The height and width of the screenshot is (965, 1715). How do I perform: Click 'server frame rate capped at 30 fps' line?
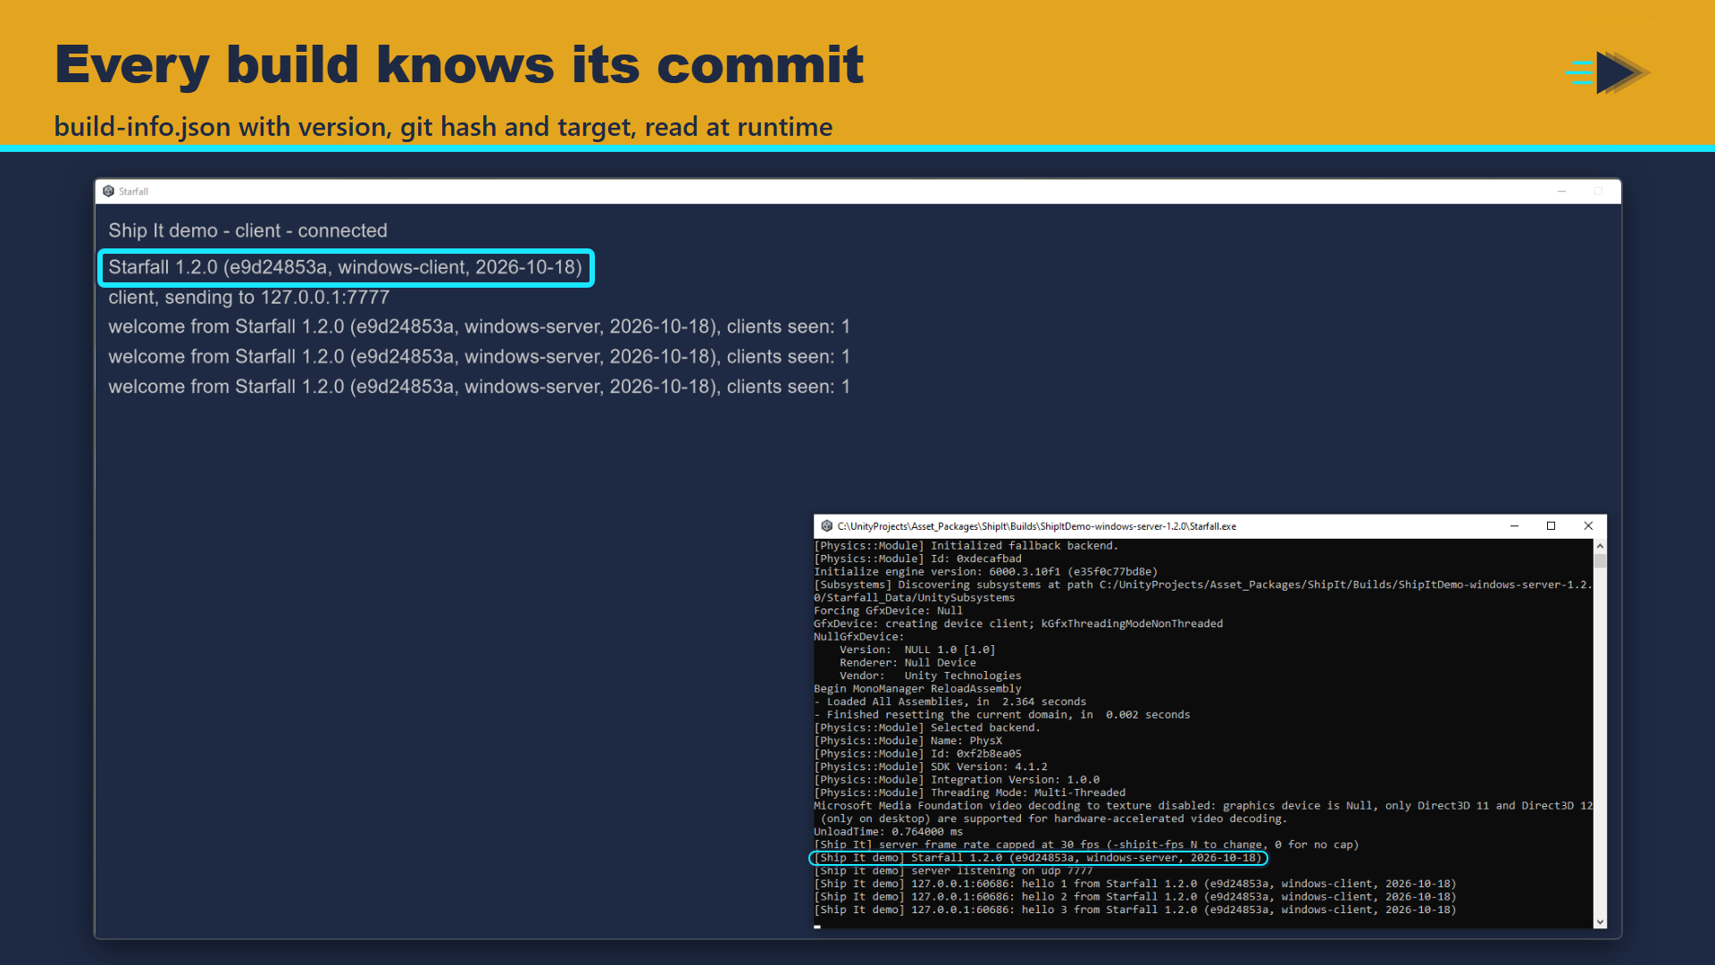point(1086,844)
